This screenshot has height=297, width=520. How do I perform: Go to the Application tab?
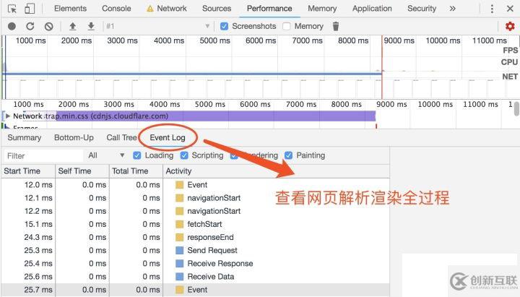[x=372, y=9]
